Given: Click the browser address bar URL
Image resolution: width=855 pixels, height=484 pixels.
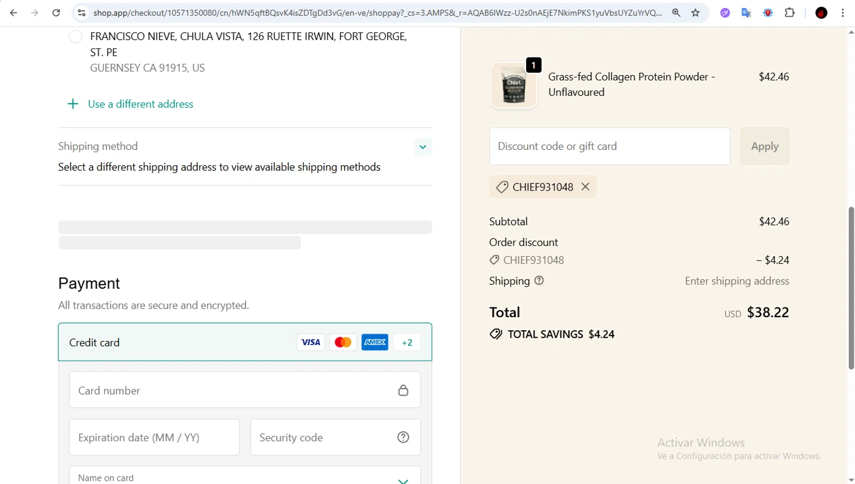Looking at the screenshot, I should 377,13.
